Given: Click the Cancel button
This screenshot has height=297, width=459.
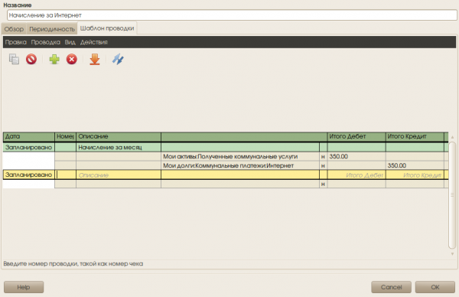Looking at the screenshot, I should coord(391,287).
